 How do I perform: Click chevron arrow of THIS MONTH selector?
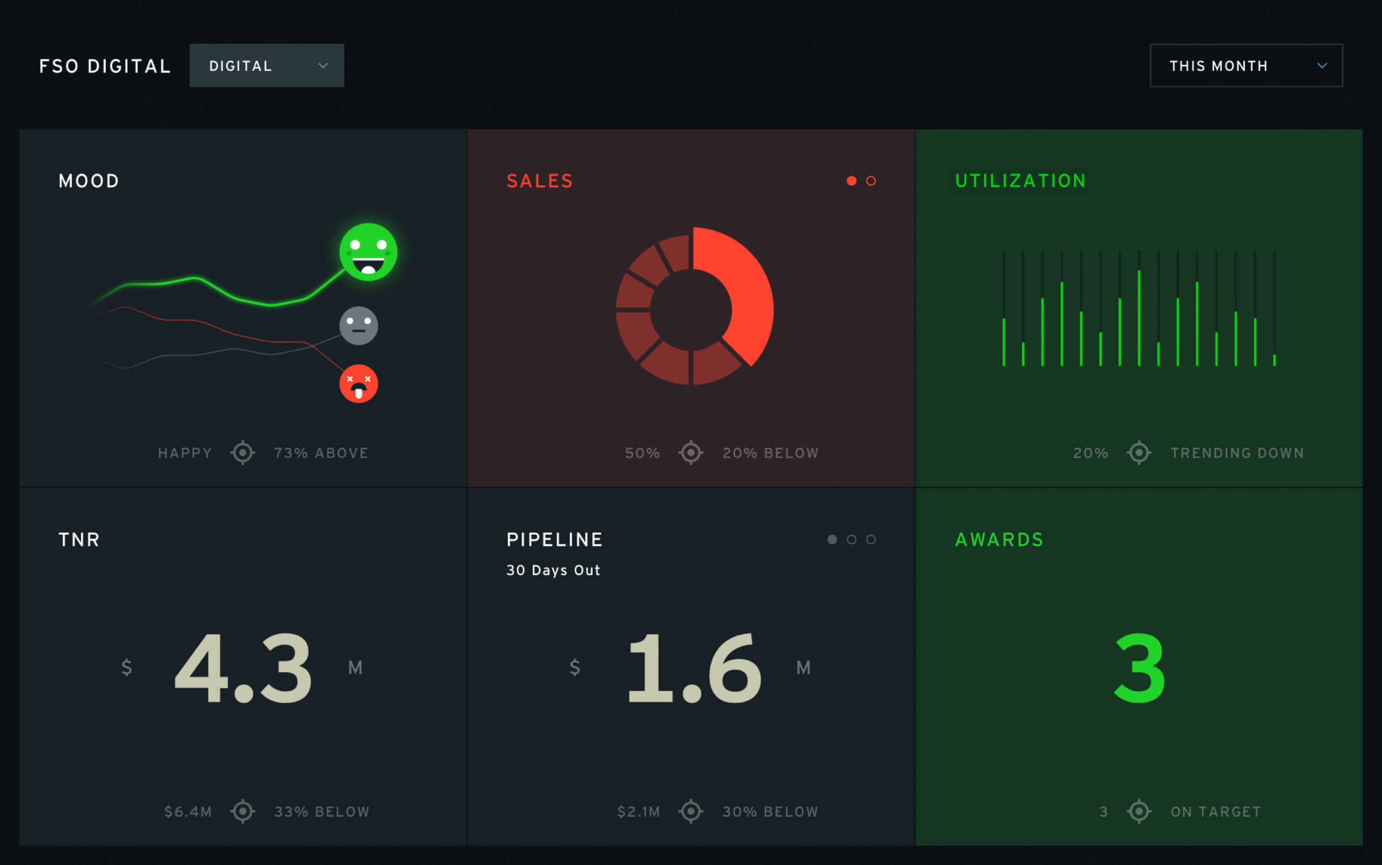click(x=1322, y=66)
